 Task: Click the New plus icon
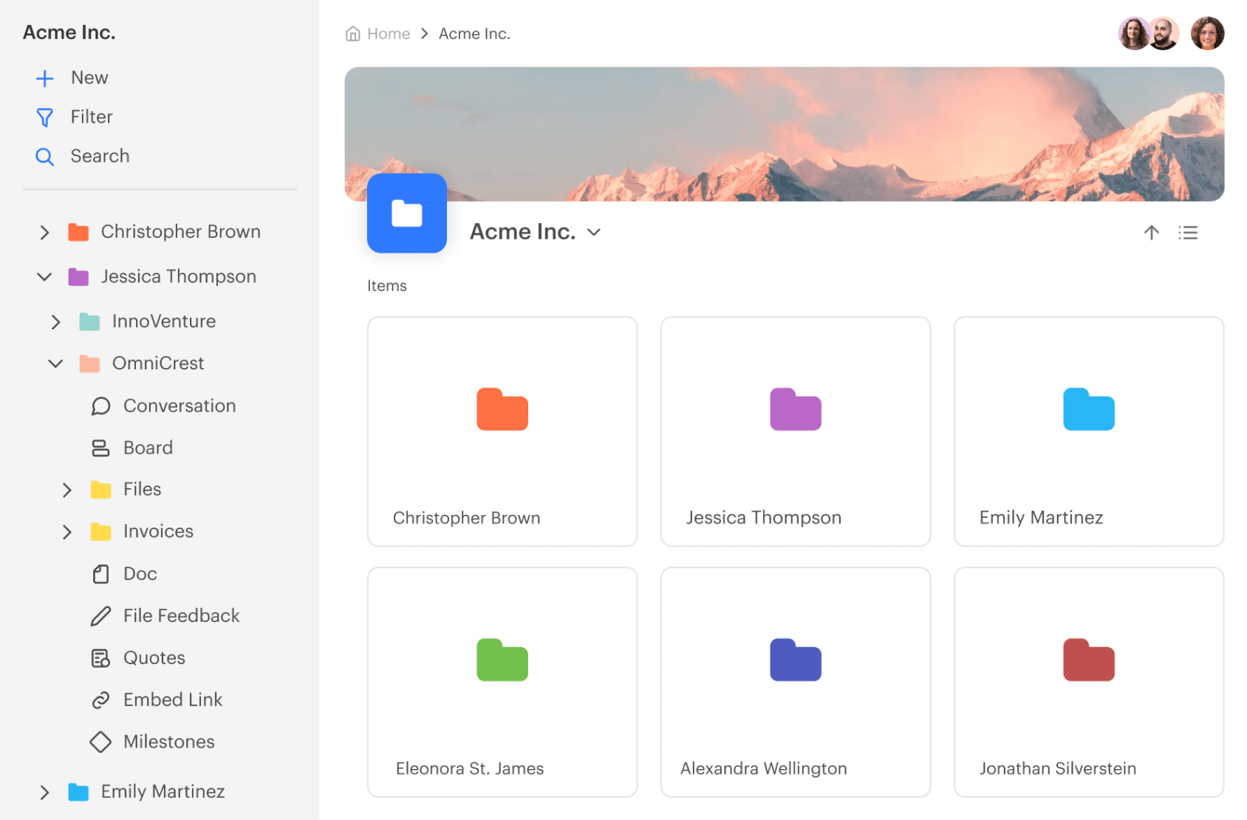(x=45, y=78)
